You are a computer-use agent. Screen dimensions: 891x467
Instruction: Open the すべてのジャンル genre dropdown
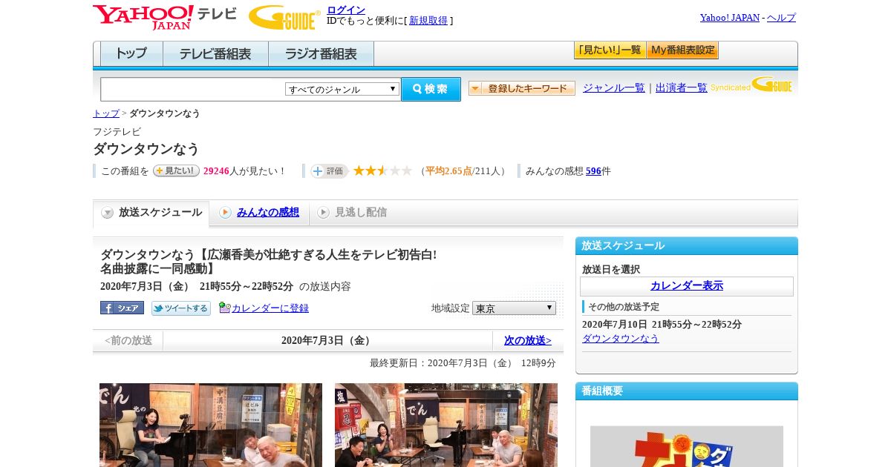coord(342,89)
